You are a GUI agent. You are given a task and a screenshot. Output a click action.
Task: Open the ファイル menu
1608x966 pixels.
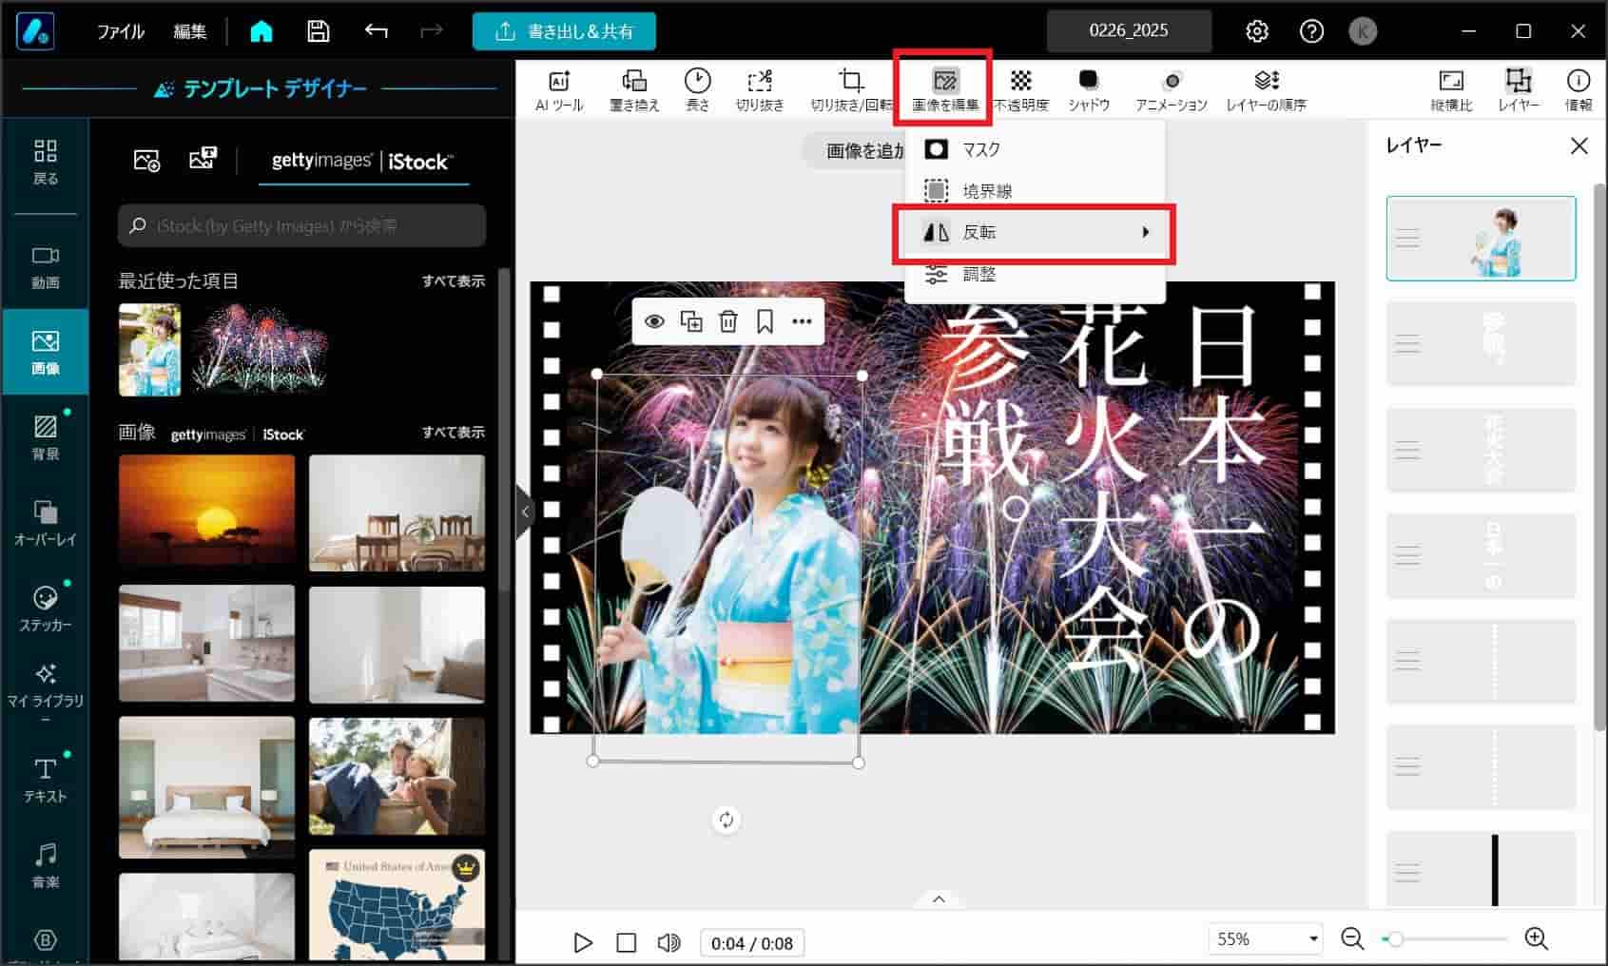(121, 31)
